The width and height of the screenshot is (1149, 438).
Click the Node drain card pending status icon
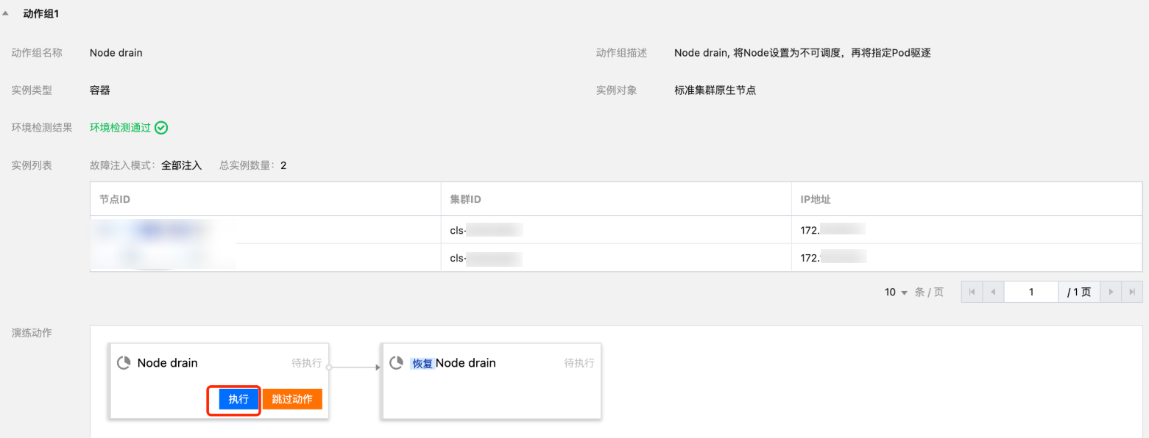point(124,363)
